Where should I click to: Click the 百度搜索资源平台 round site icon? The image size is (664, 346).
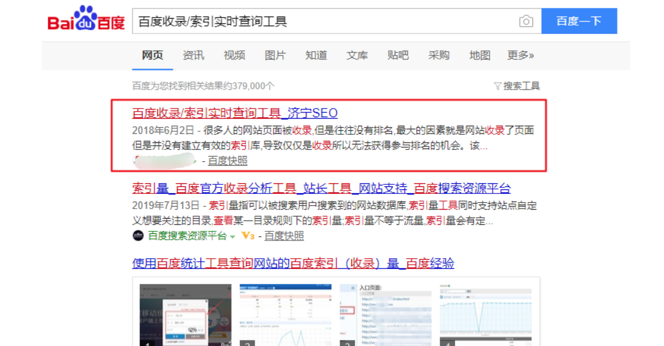[138, 236]
